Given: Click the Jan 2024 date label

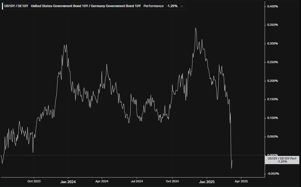Looking at the screenshot, I should tap(68, 182).
